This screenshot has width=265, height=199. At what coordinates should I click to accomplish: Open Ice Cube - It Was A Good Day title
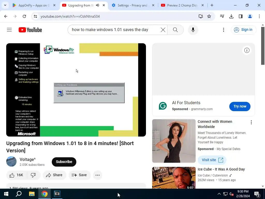tap(221, 169)
